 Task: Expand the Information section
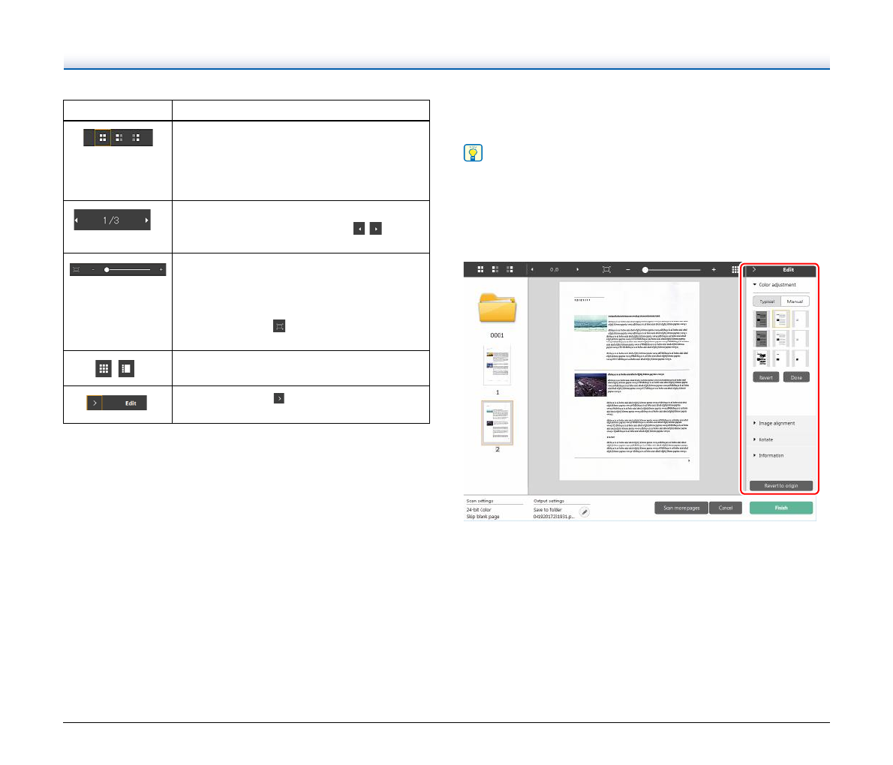point(755,455)
